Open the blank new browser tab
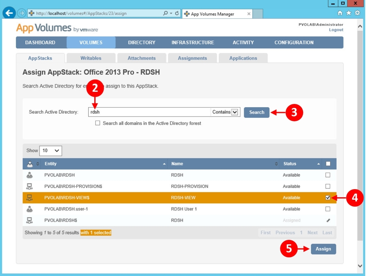 coord(258,14)
